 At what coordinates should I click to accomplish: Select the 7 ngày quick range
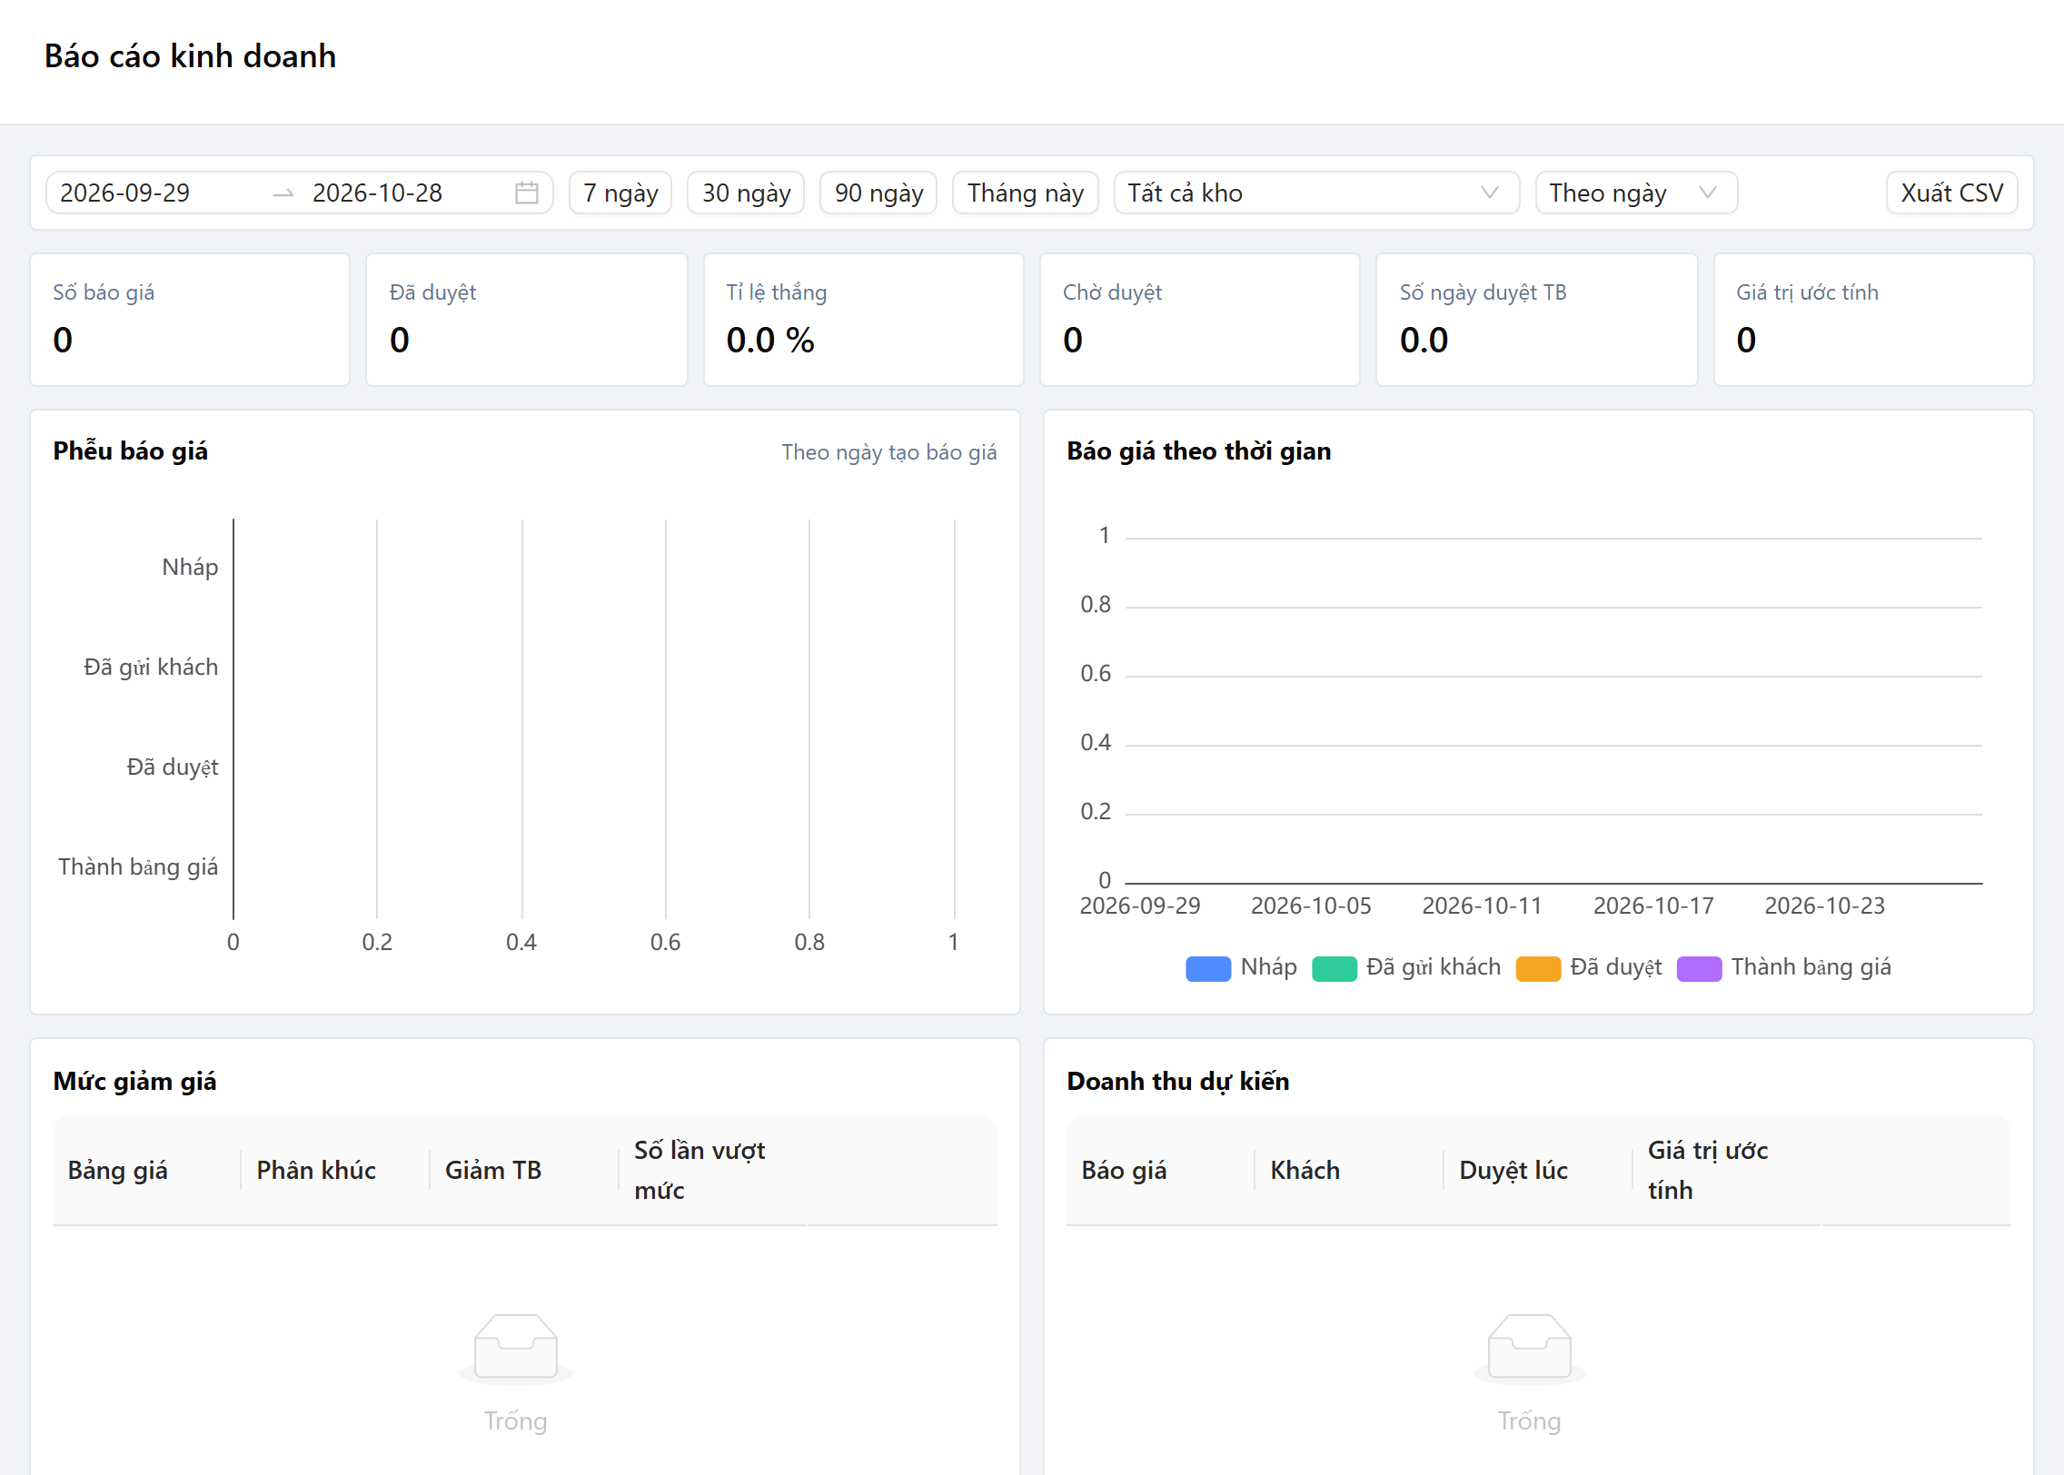click(x=620, y=193)
